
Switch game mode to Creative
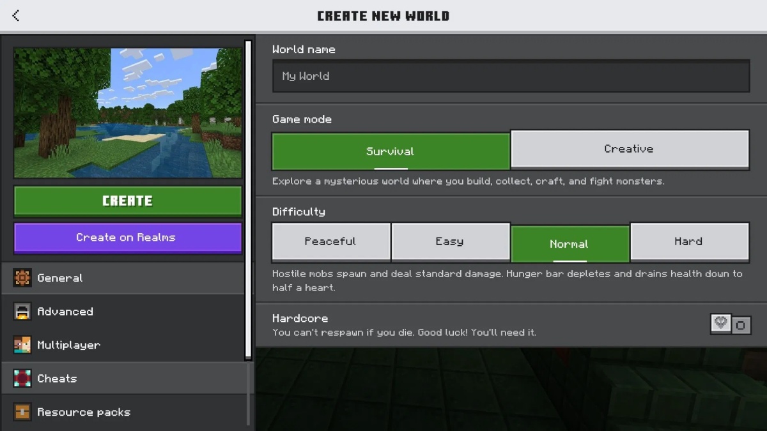[629, 148]
